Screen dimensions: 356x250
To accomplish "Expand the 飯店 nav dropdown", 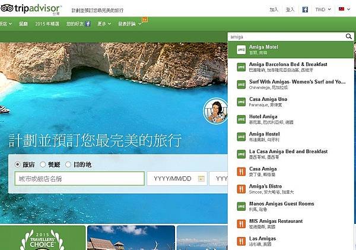I will coord(6,24).
